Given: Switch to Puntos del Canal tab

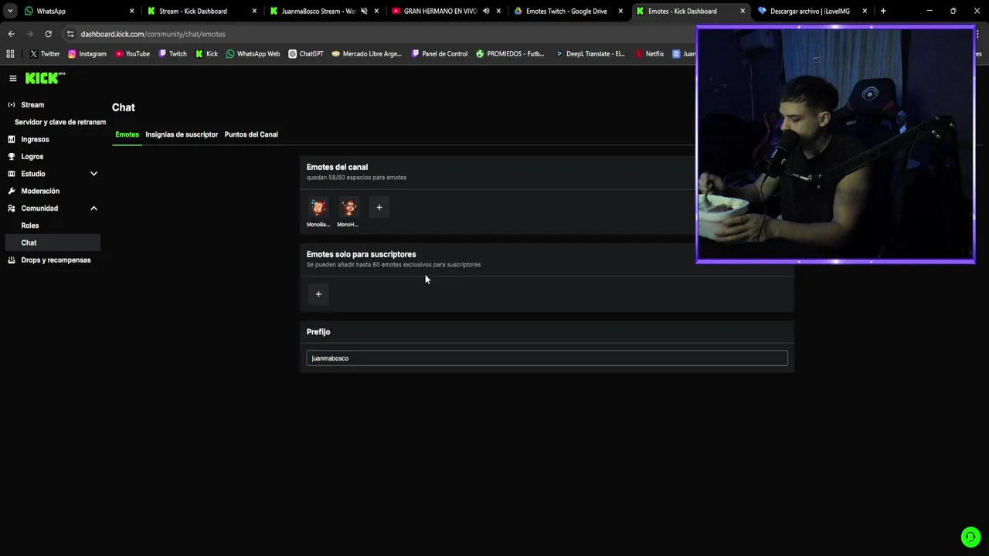Looking at the screenshot, I should click(x=251, y=134).
